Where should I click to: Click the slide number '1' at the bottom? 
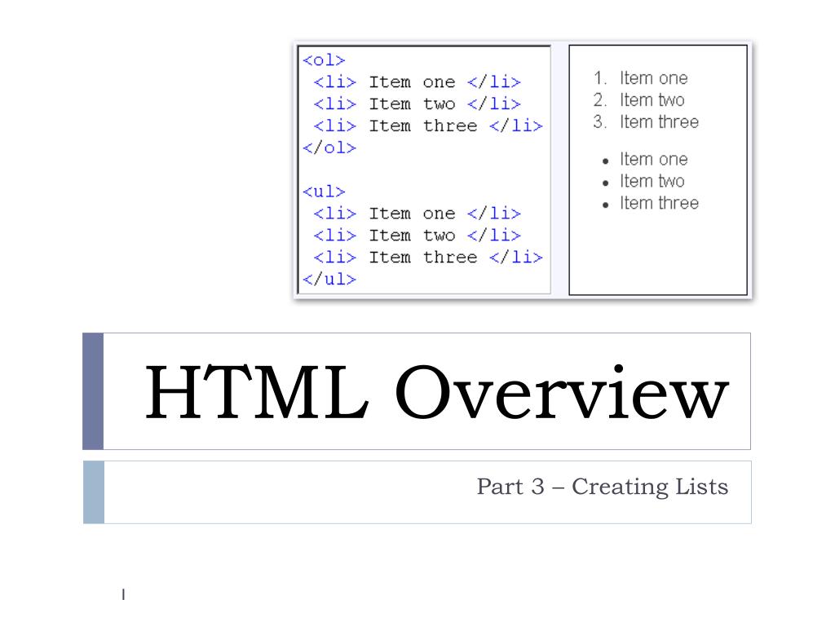pos(123,594)
